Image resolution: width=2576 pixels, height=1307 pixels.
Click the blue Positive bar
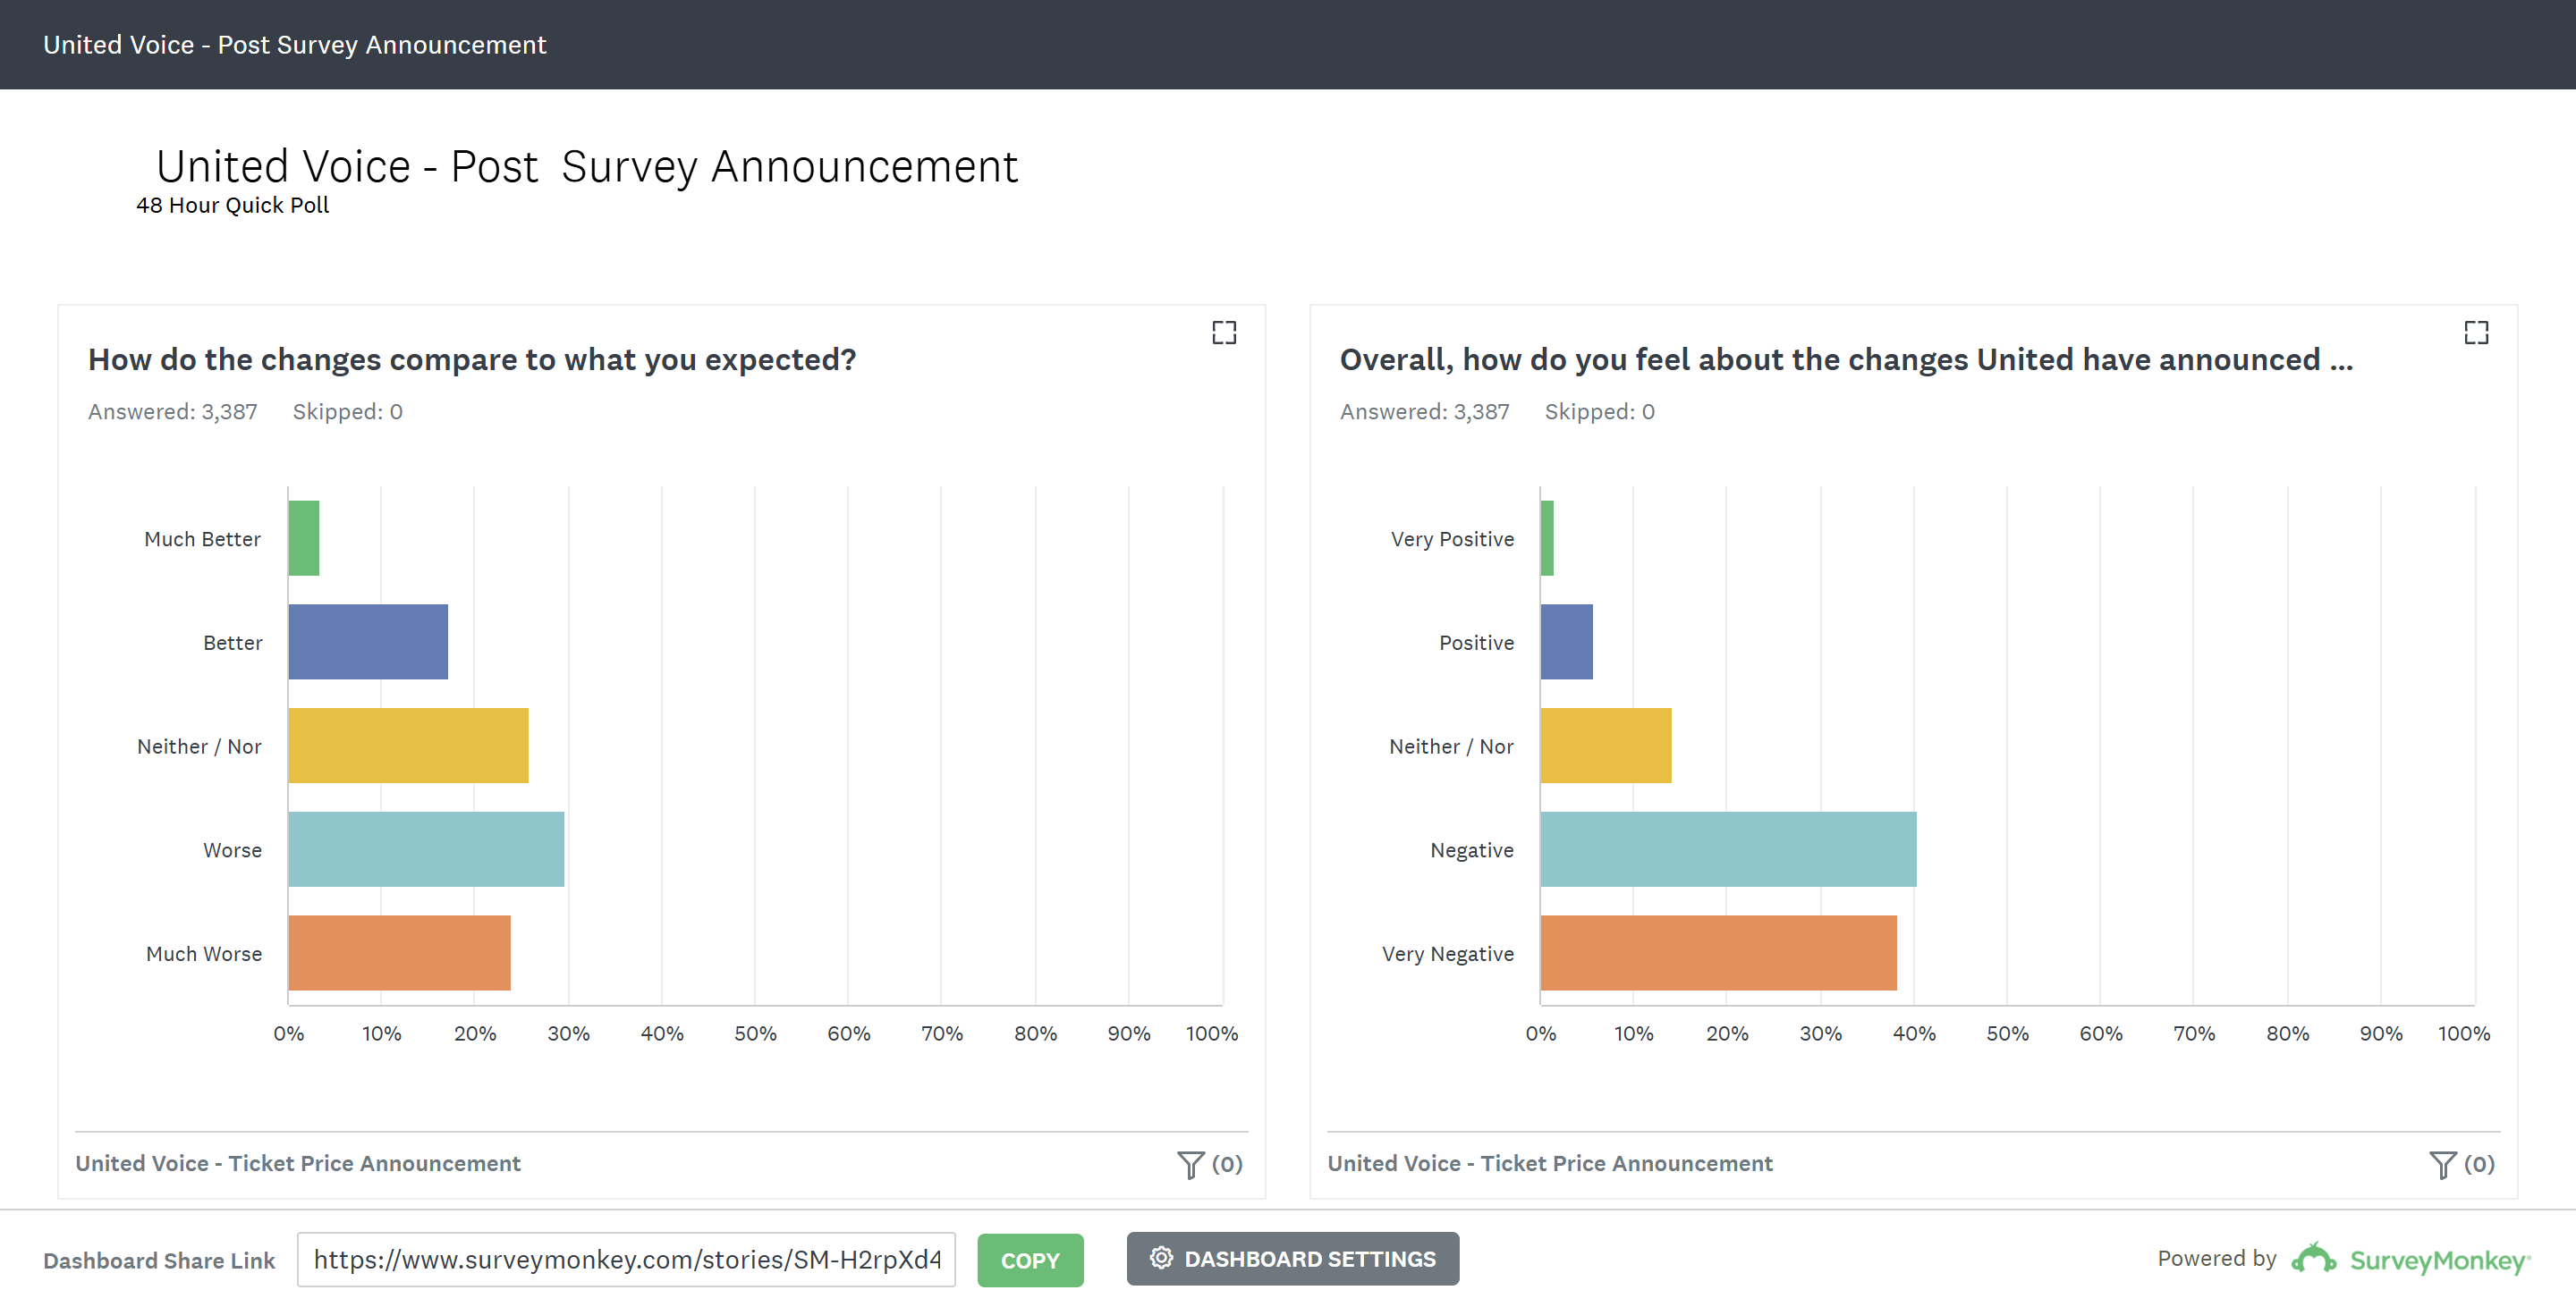1566,642
